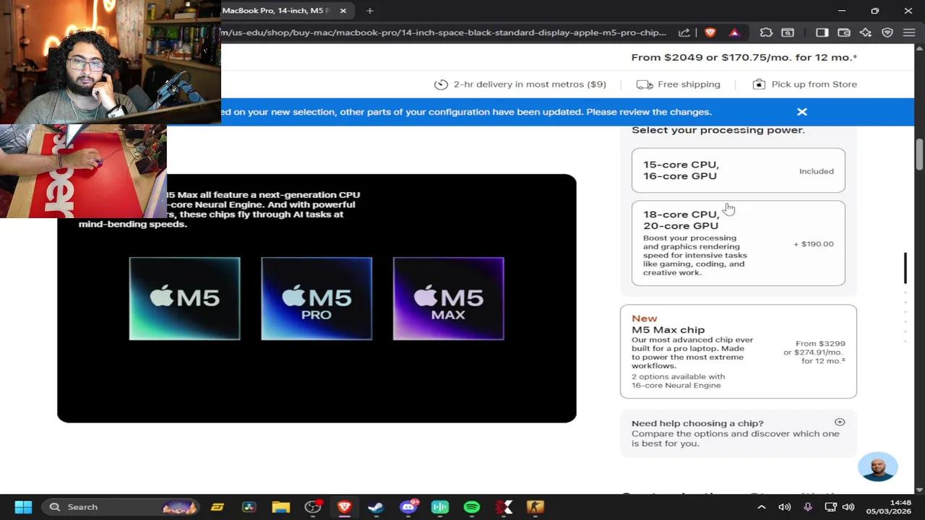Show hidden system tray icons
The image size is (925, 520).
(761, 507)
